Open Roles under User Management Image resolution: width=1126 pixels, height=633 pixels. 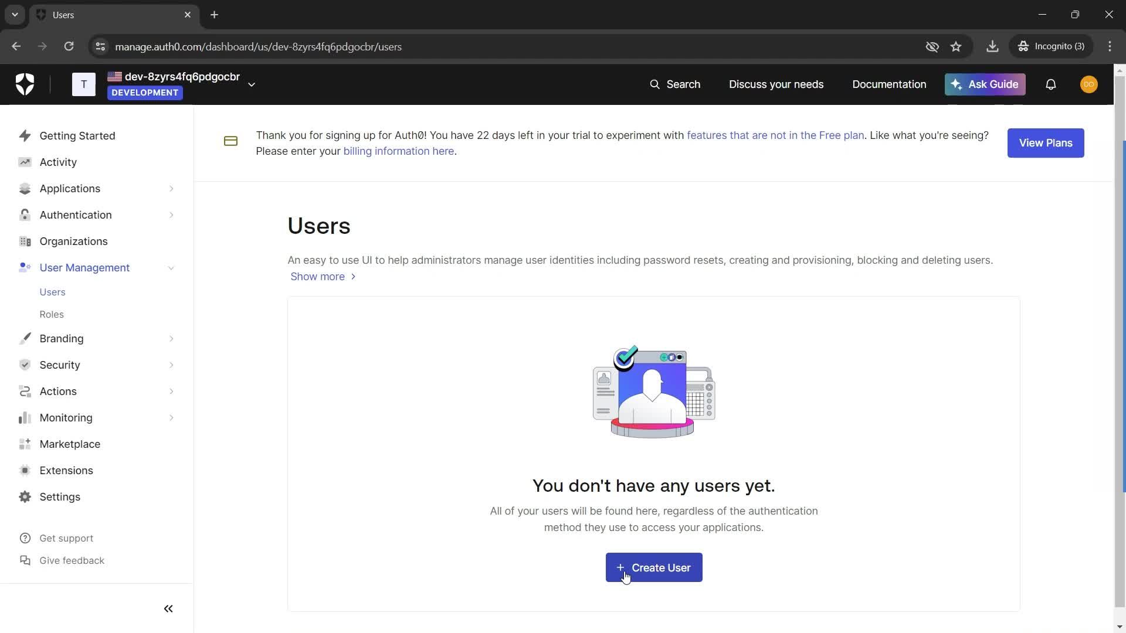coord(52,314)
